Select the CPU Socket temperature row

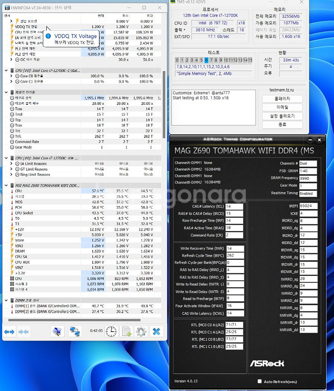point(82,213)
